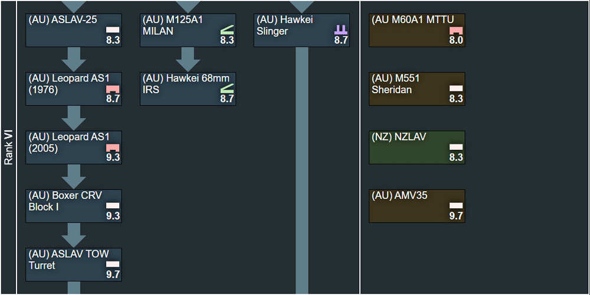This screenshot has height=295, width=590.
Task: Click the light tank icon on AMV35
Action: point(456,206)
